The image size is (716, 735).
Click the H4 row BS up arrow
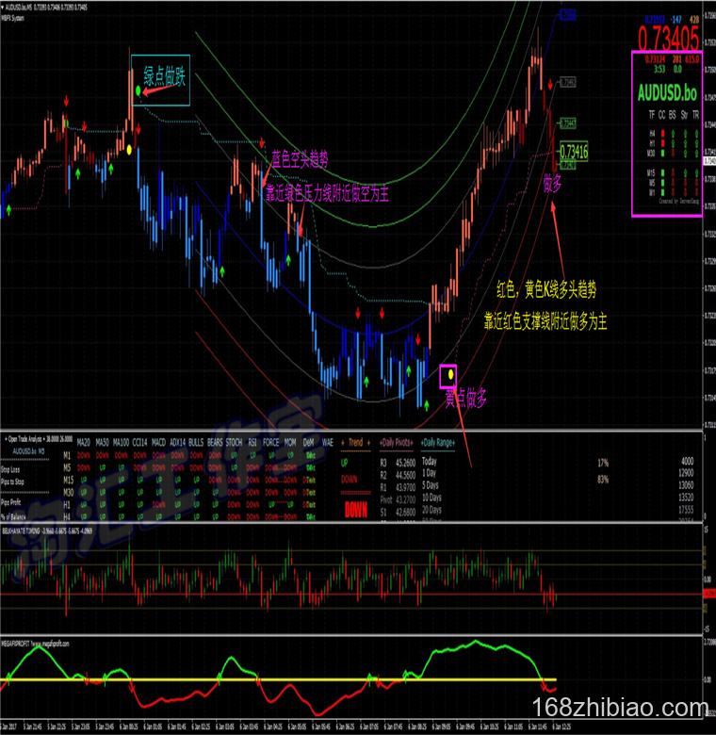[x=673, y=133]
